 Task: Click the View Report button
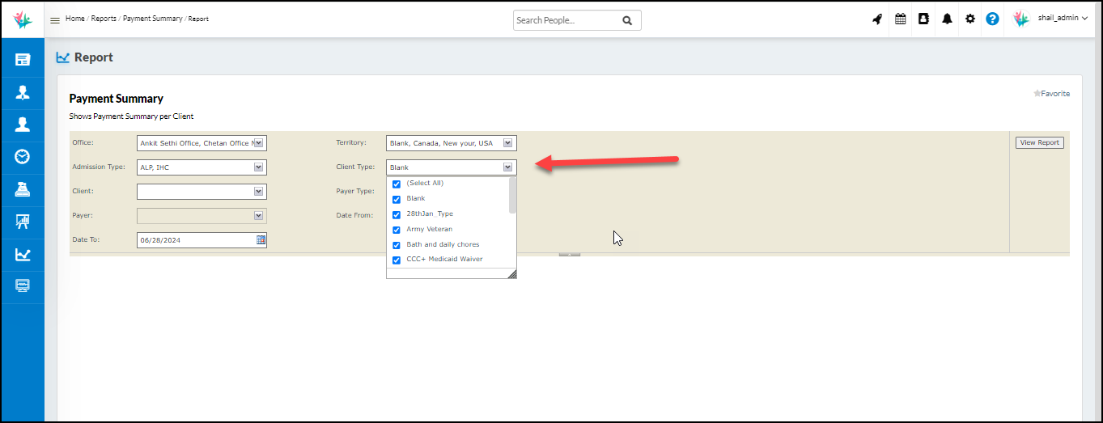1039,142
